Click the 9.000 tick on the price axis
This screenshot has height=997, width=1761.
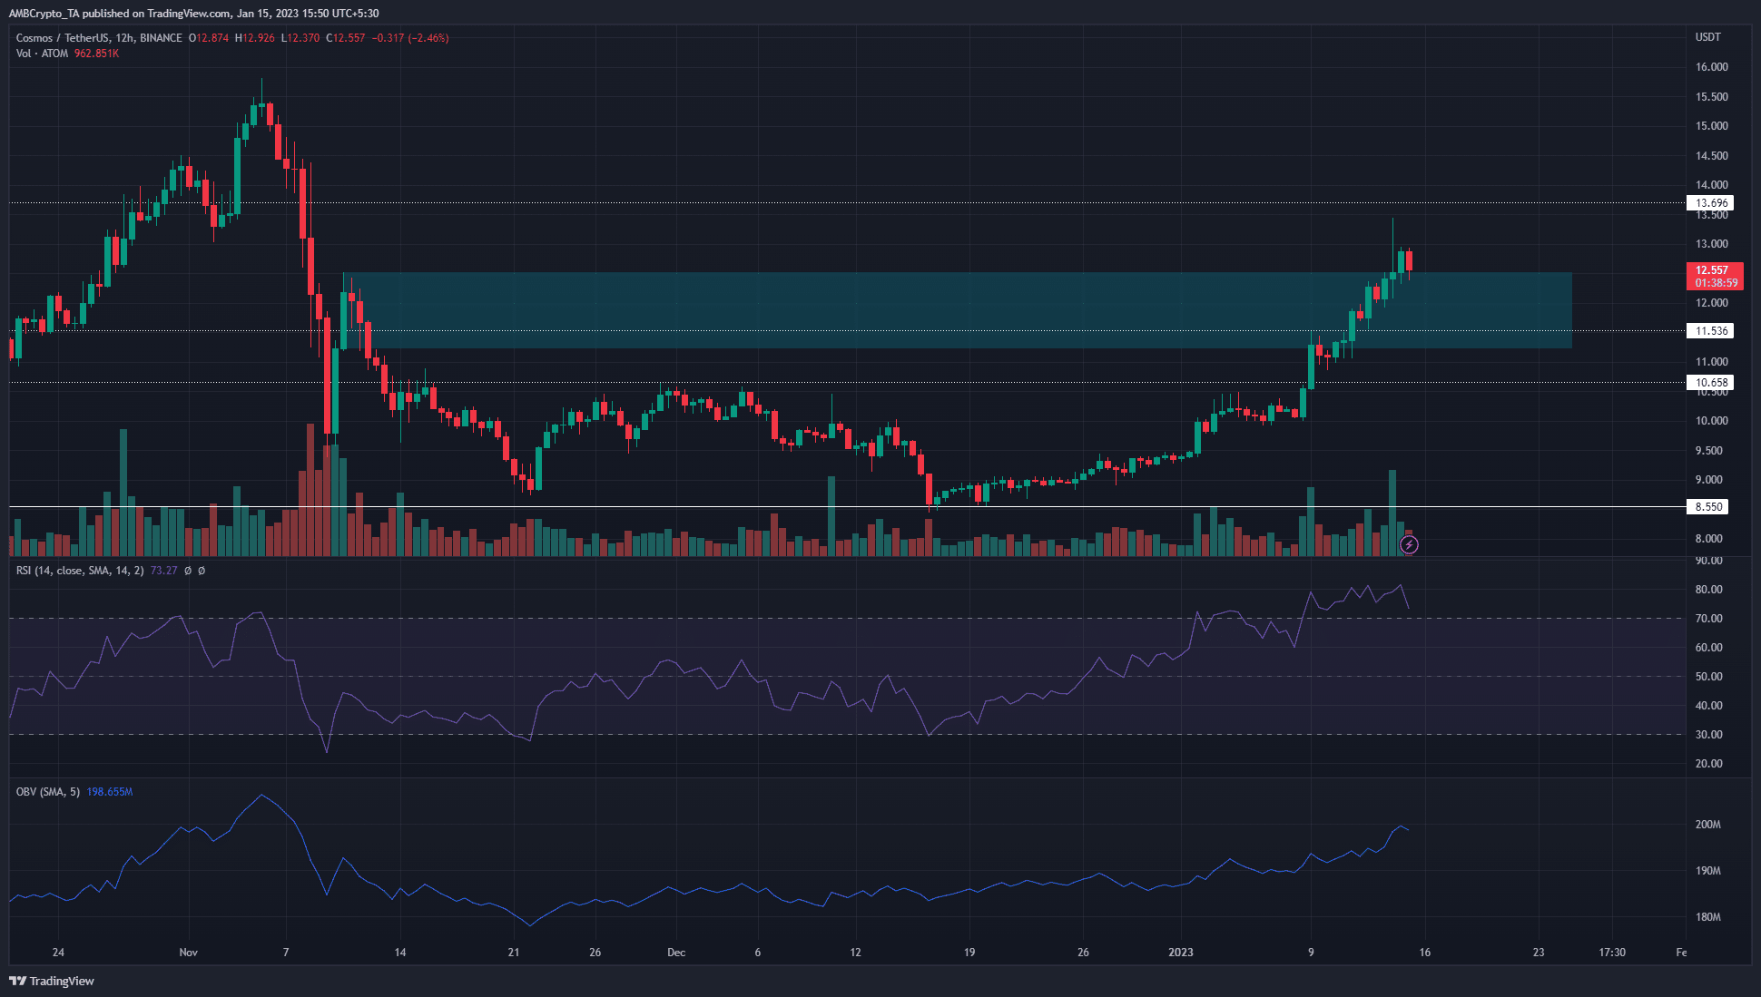click(1708, 480)
